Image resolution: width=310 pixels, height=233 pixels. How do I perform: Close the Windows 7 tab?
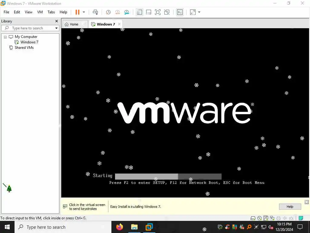[119, 24]
